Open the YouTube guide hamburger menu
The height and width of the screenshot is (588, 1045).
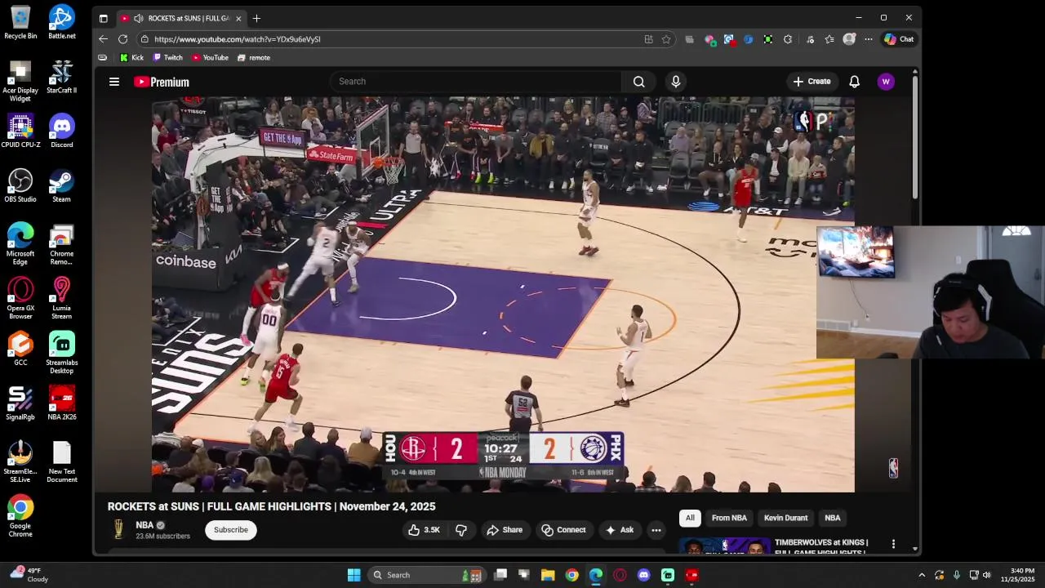114,82
